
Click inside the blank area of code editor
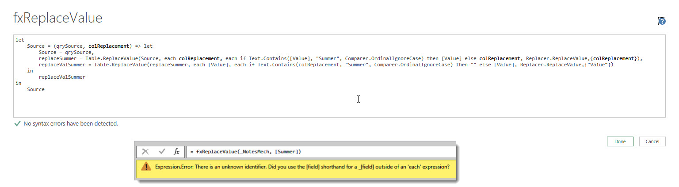(339, 104)
